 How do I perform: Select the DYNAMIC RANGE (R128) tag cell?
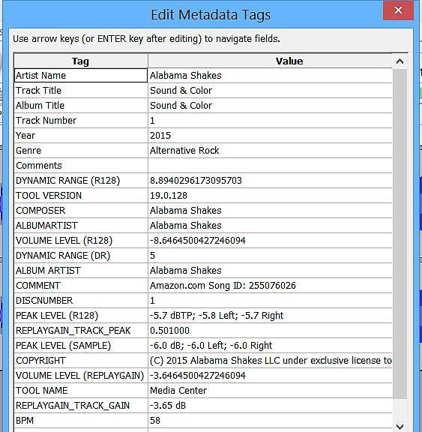[x=81, y=181]
